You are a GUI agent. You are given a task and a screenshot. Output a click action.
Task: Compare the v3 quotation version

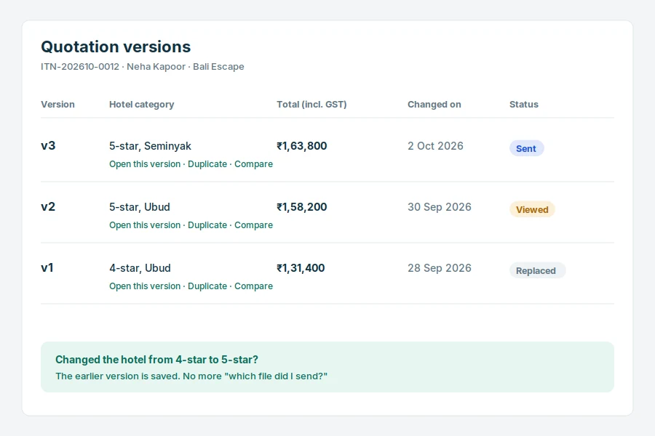tap(253, 164)
